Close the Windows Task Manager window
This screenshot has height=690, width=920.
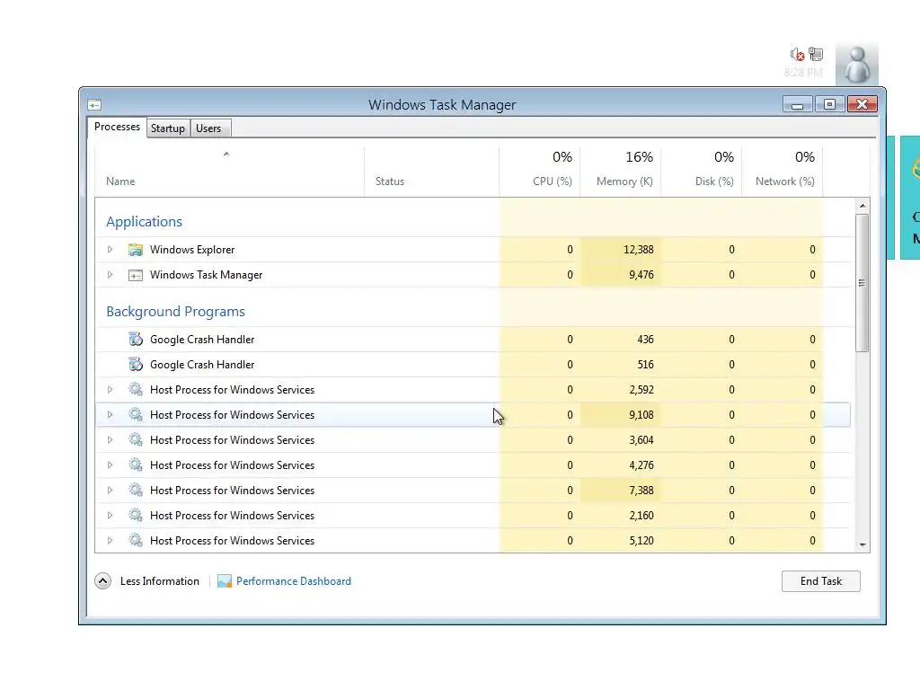click(862, 104)
